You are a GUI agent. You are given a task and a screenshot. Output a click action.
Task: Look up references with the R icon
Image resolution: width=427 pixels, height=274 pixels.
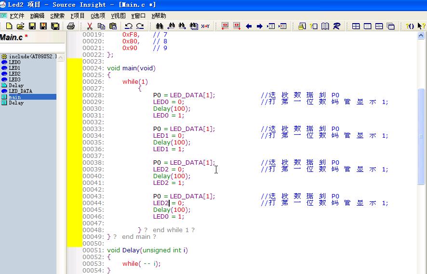point(336,26)
